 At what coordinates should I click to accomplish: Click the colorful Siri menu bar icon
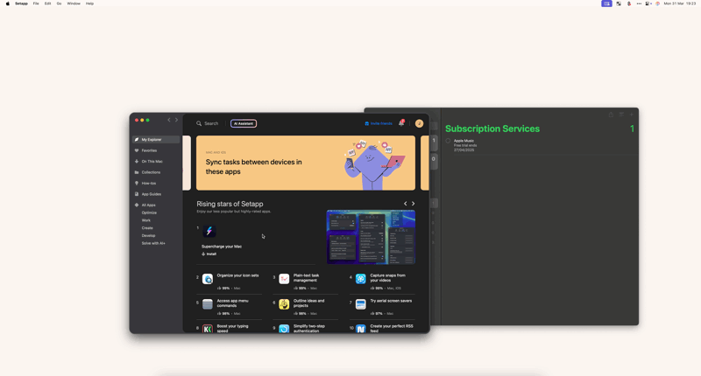(658, 3)
